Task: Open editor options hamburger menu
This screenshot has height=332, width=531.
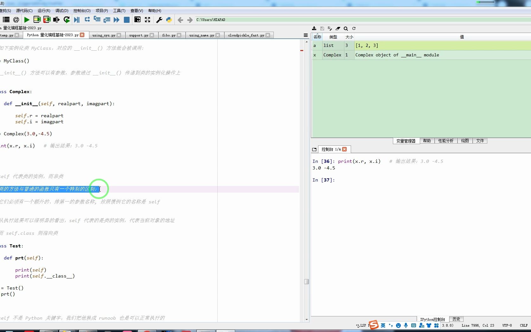Action: point(305,35)
